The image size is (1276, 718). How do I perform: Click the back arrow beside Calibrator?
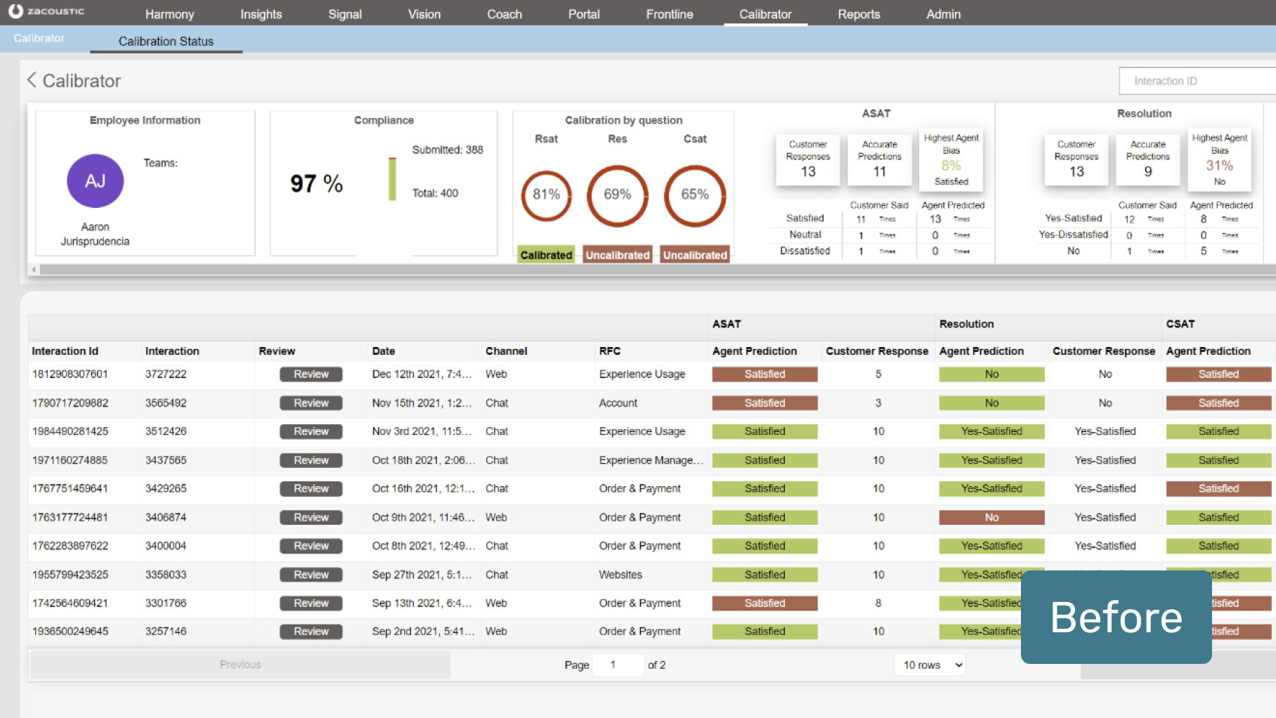point(32,80)
